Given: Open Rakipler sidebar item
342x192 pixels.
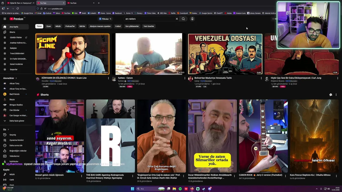Looking at the screenshot, I should (15, 48).
